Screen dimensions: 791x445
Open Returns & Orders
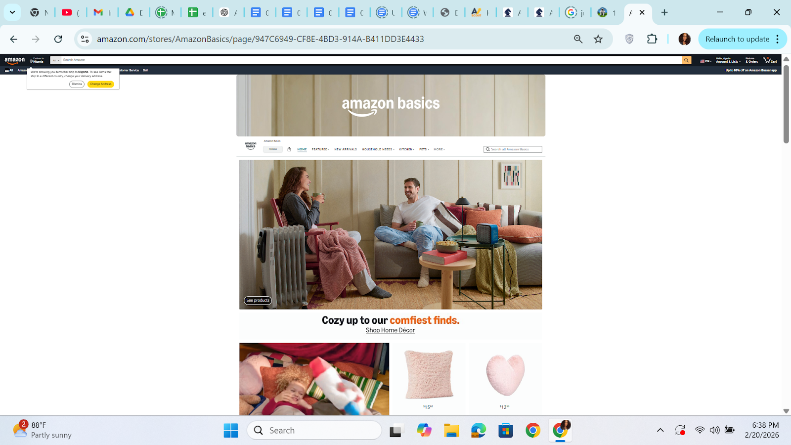751,60
